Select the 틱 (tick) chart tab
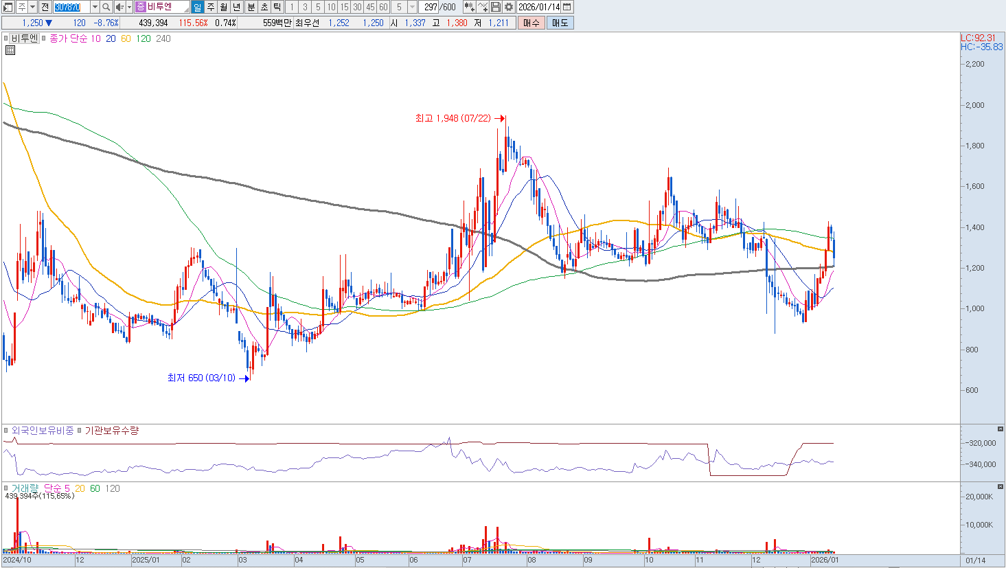 tap(277, 7)
